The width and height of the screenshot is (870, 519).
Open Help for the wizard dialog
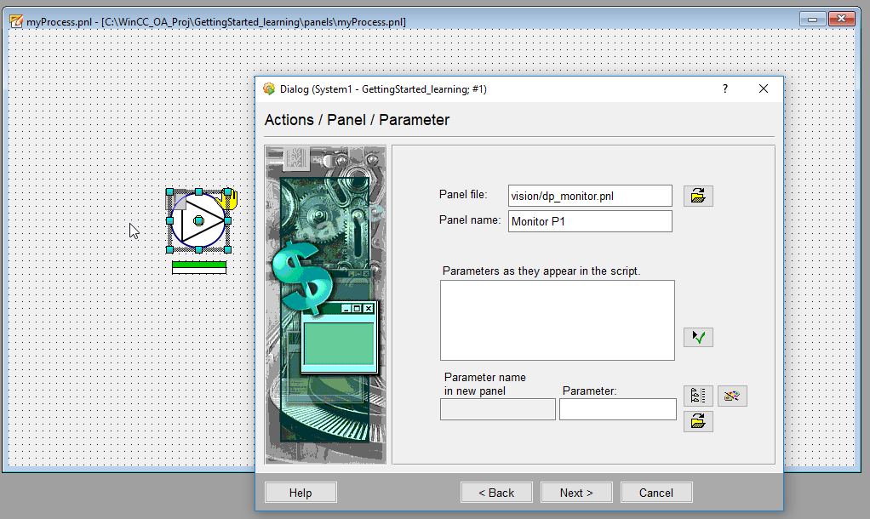pos(300,493)
